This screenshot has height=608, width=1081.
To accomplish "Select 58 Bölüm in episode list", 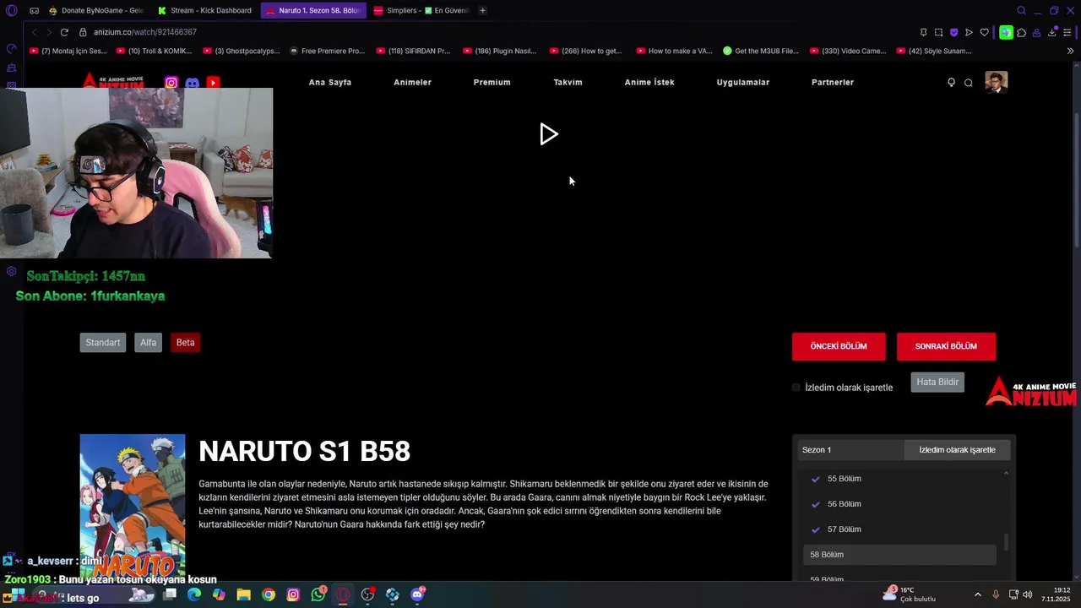I will click(x=899, y=555).
